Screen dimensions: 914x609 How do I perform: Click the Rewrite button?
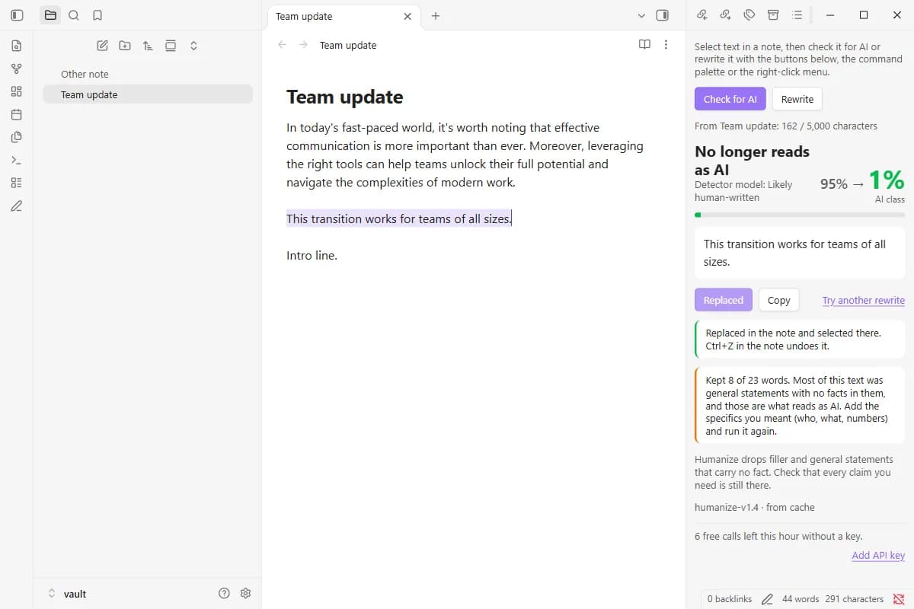797,99
